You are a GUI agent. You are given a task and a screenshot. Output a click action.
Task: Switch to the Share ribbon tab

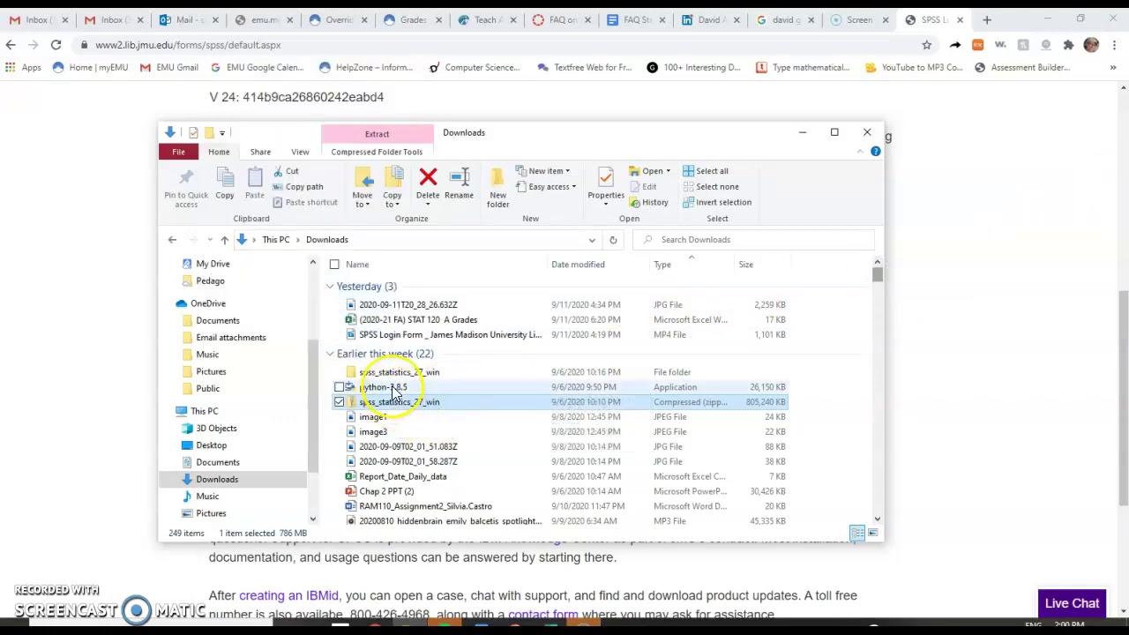tap(260, 152)
